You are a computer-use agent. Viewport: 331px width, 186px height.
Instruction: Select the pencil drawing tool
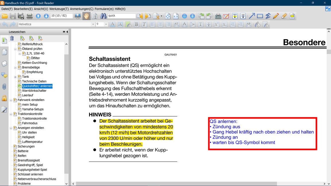276,16
